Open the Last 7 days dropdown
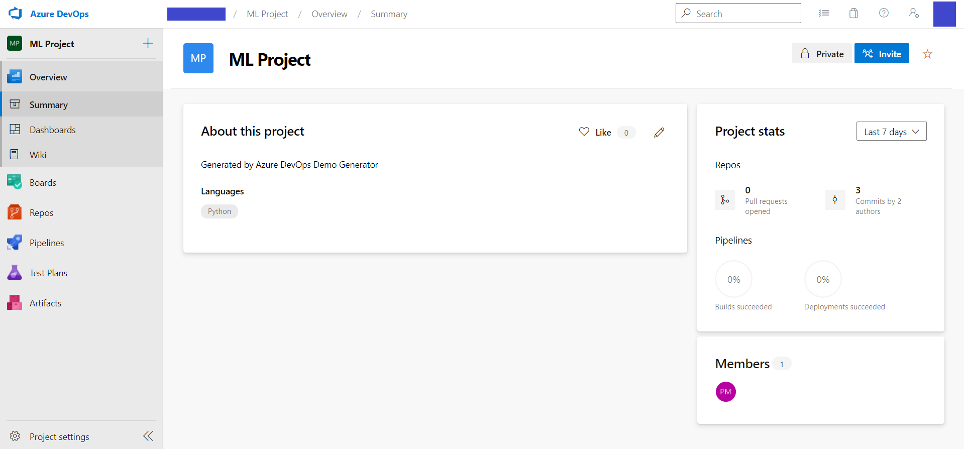 [x=891, y=132]
